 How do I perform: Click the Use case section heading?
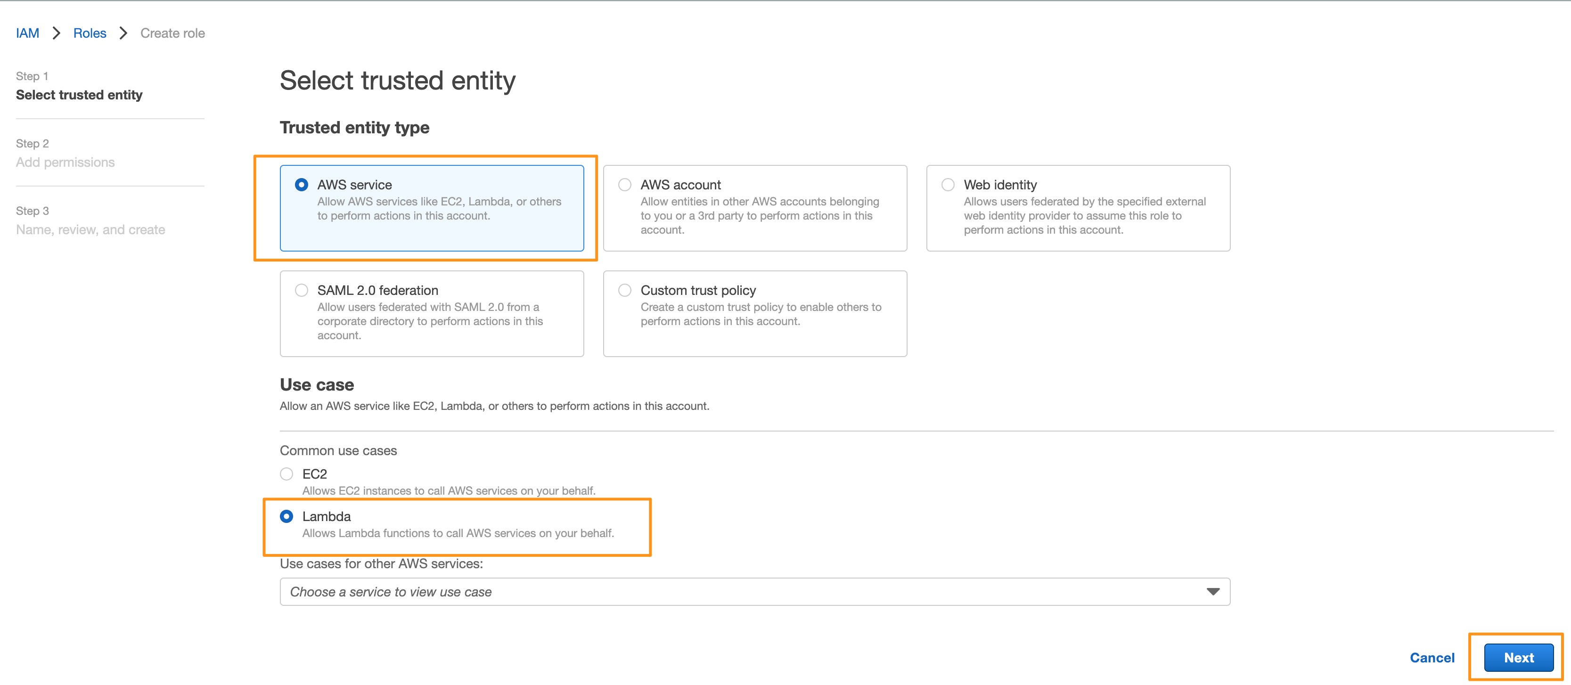pyautogui.click(x=317, y=384)
